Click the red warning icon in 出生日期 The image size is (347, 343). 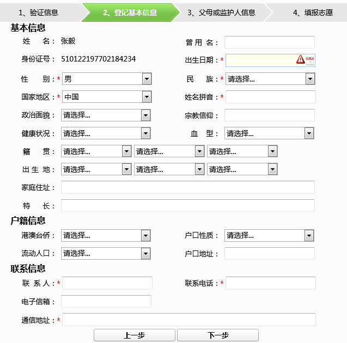(x=300, y=60)
